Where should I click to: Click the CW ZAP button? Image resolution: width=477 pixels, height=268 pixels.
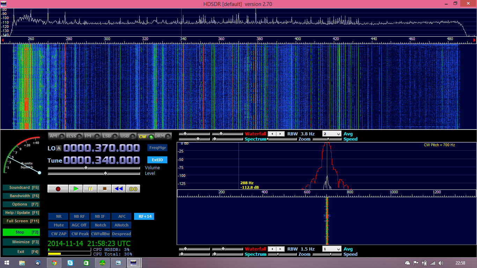tap(58, 234)
